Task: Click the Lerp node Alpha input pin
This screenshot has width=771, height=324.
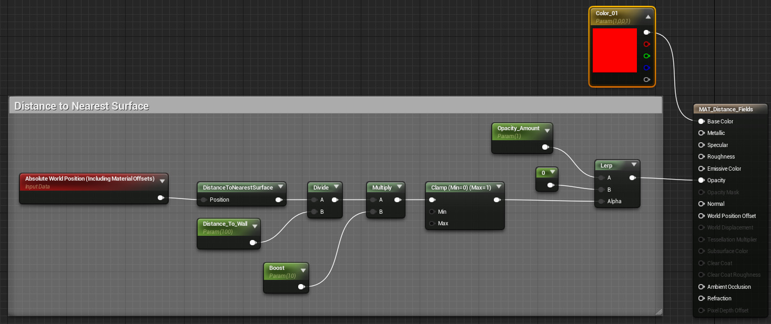Action: pyautogui.click(x=601, y=201)
